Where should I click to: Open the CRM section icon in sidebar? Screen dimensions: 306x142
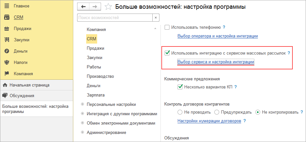point(6,17)
